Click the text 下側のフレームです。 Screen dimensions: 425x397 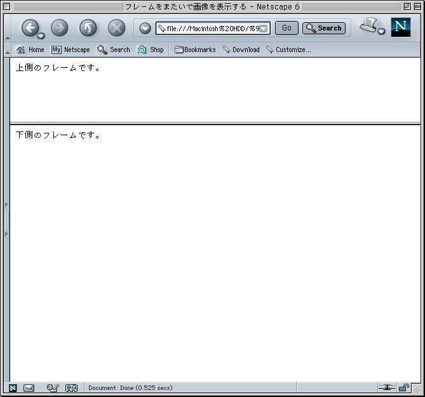(x=58, y=135)
